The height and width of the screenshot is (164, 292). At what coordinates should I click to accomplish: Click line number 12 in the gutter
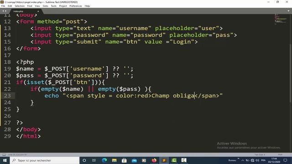point(7,21)
